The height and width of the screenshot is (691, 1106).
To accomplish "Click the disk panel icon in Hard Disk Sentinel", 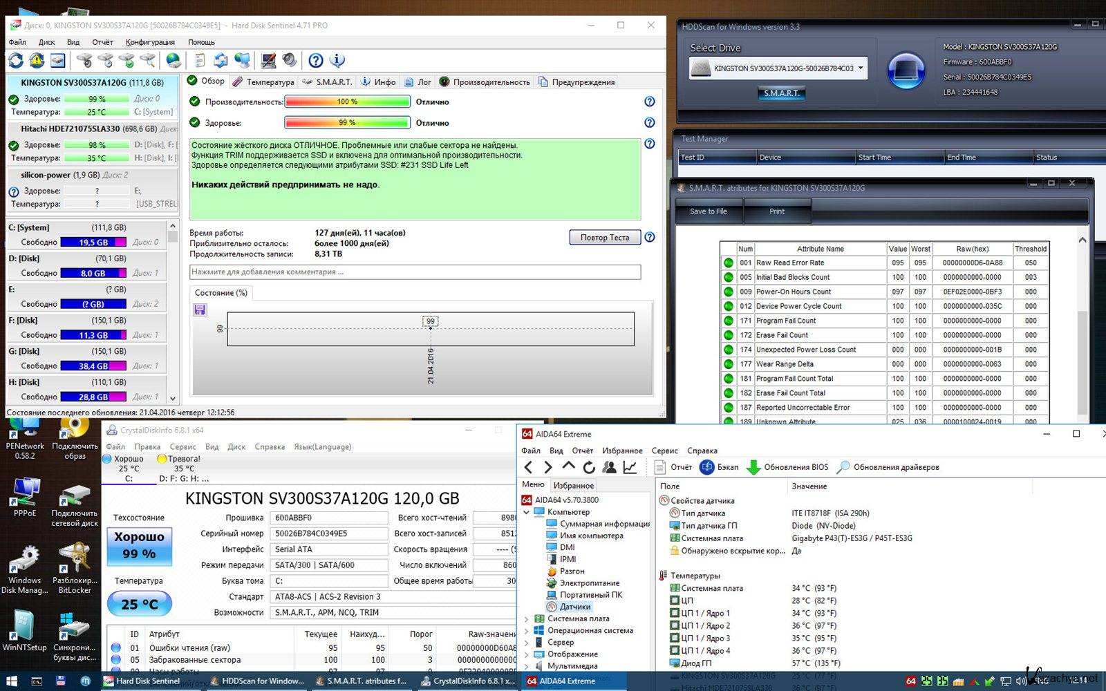I will coord(57,61).
